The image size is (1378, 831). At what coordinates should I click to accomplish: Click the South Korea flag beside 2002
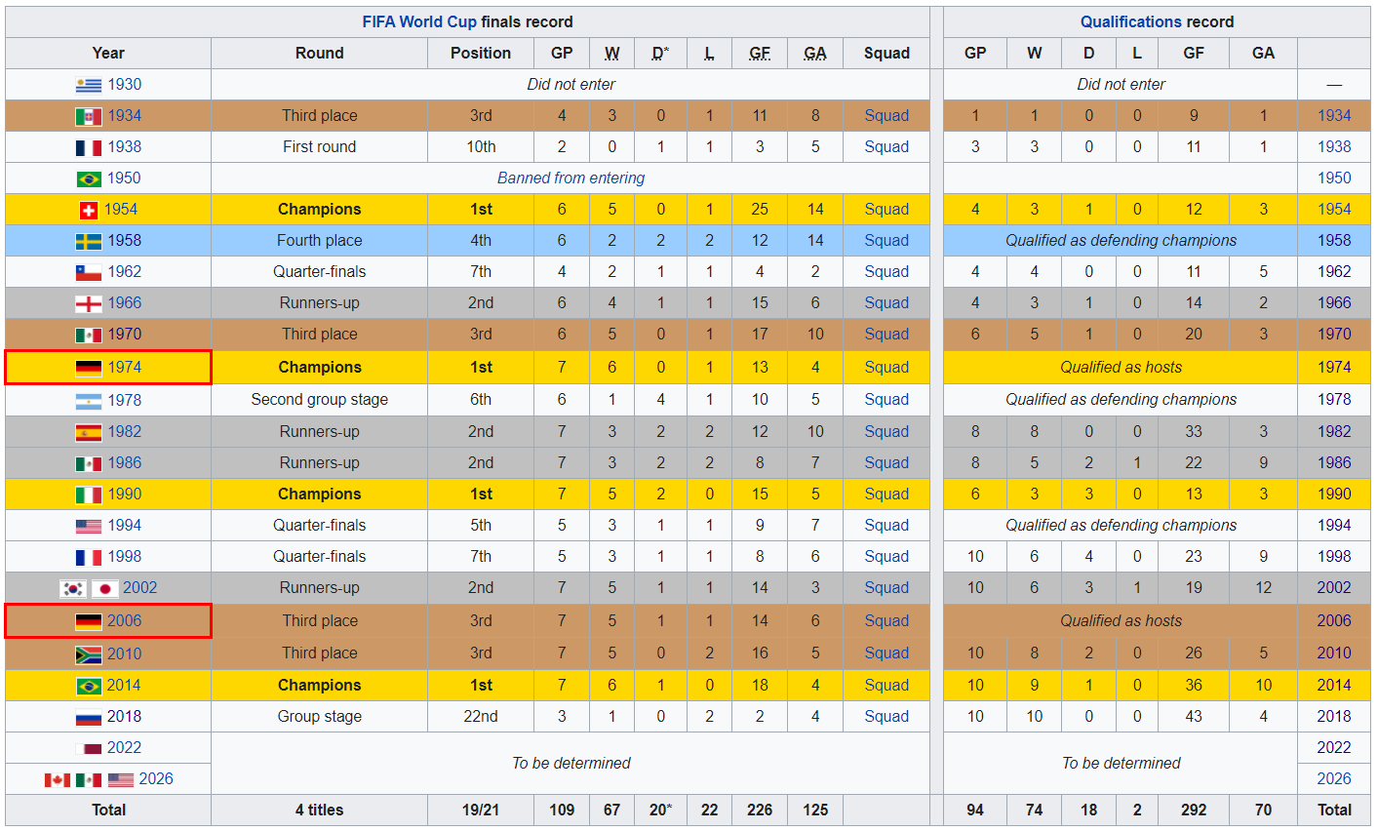click(x=73, y=588)
